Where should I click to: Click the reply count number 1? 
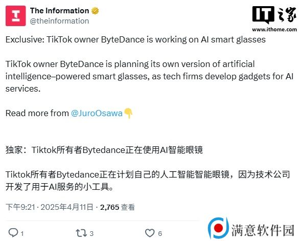[x=22, y=234]
